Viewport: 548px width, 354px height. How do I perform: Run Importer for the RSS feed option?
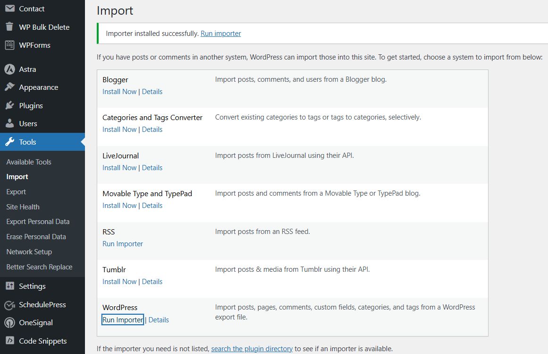[122, 243]
